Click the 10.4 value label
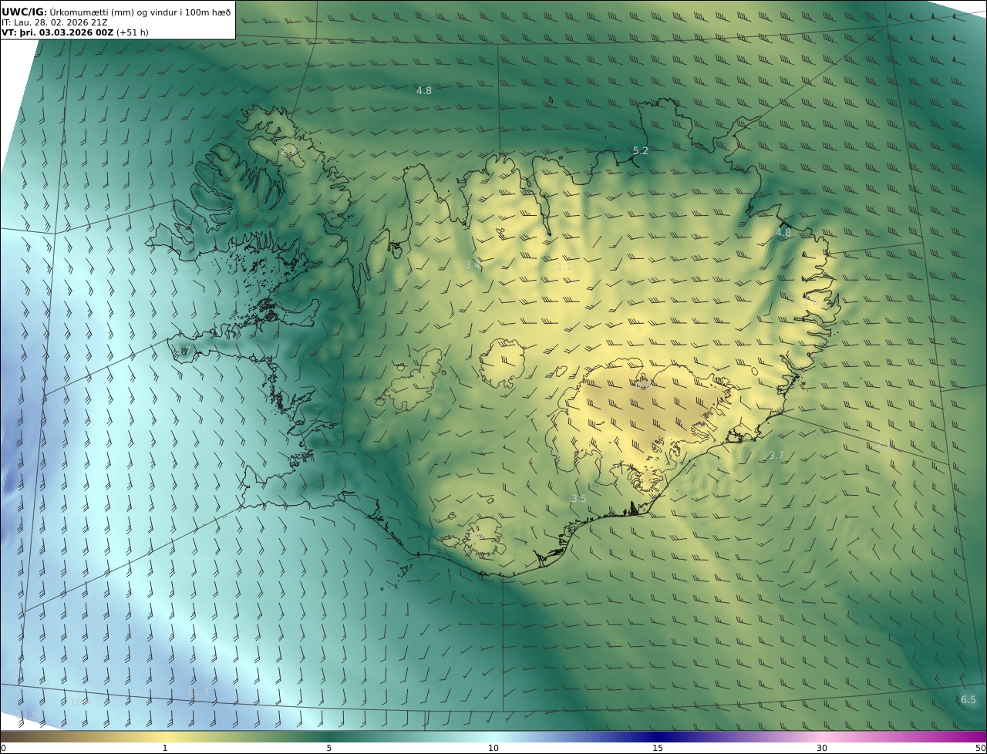This screenshot has width=987, height=754. [80, 702]
